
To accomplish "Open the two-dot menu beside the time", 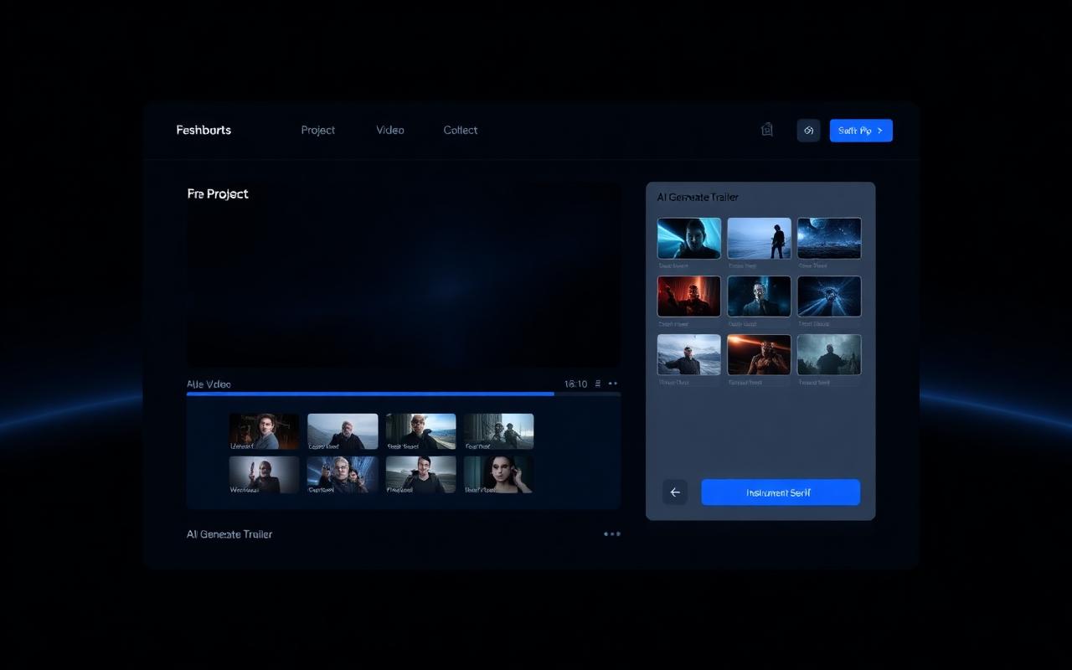I will 613,384.
